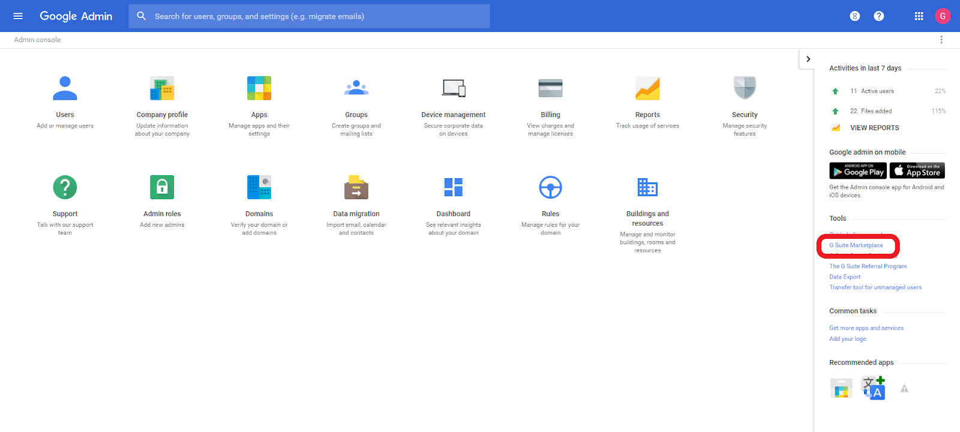Click the Device management label
Viewport: 960px width, 432px height.
pos(454,115)
